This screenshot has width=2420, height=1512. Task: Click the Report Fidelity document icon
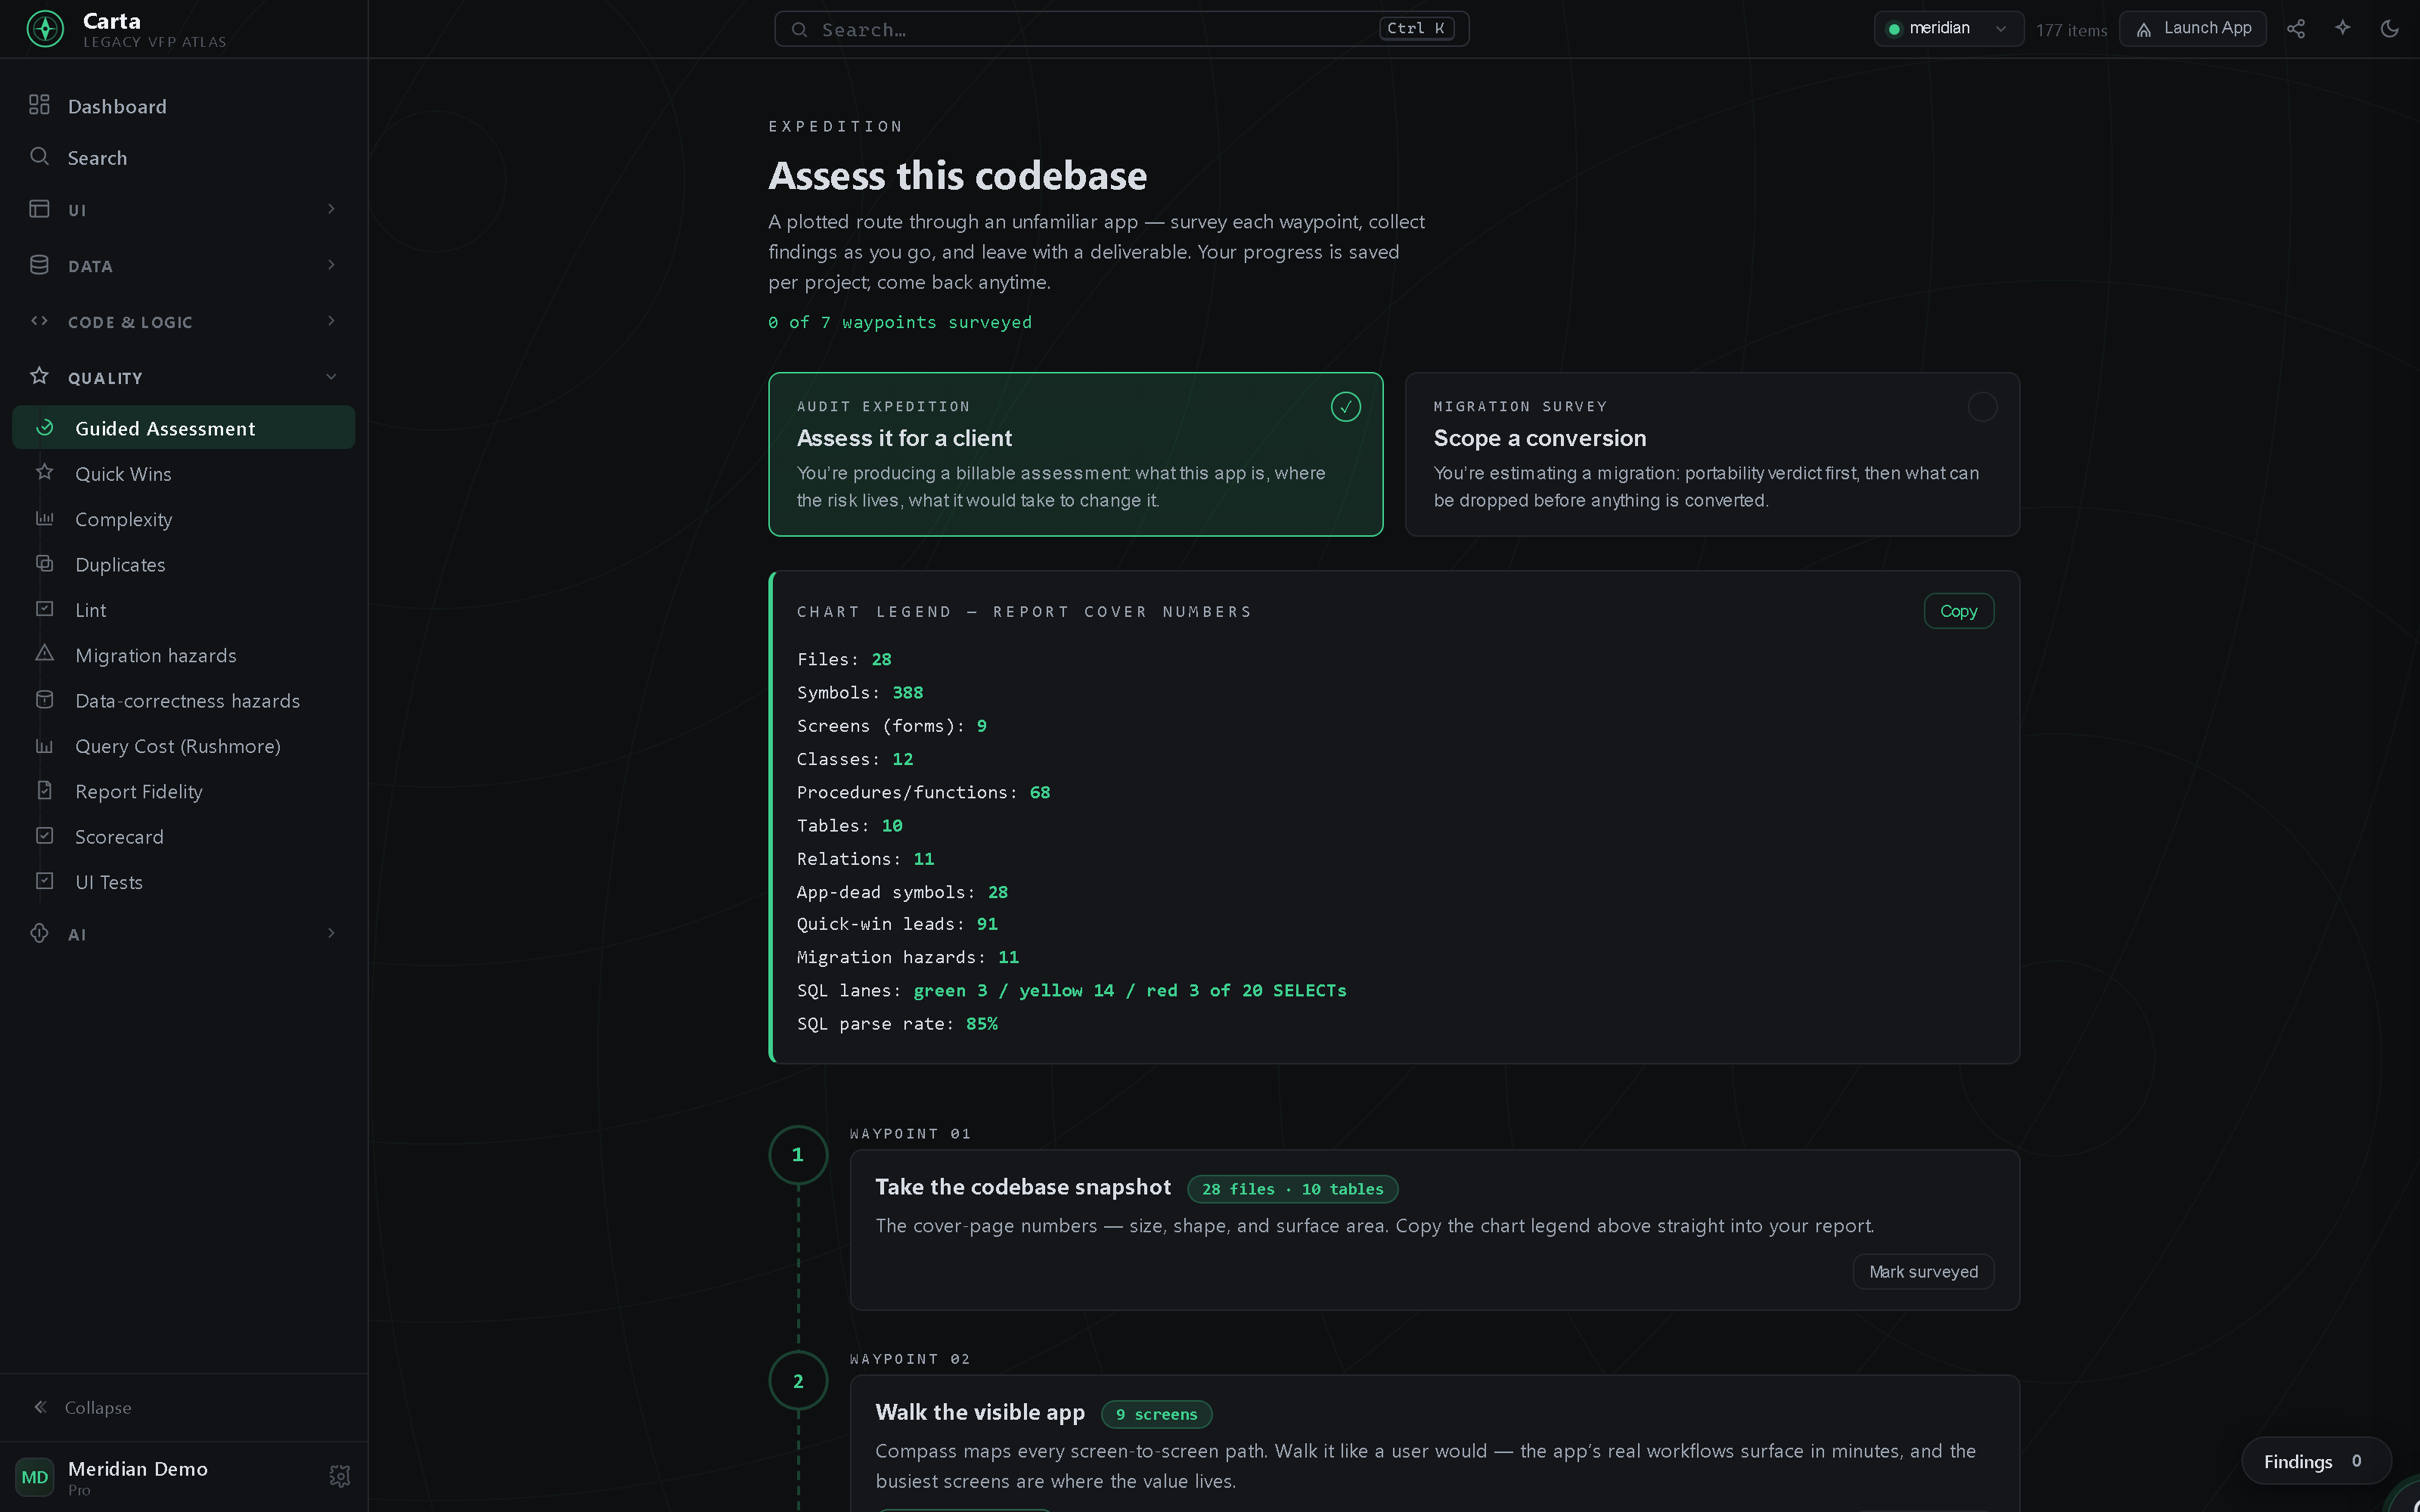coord(45,791)
